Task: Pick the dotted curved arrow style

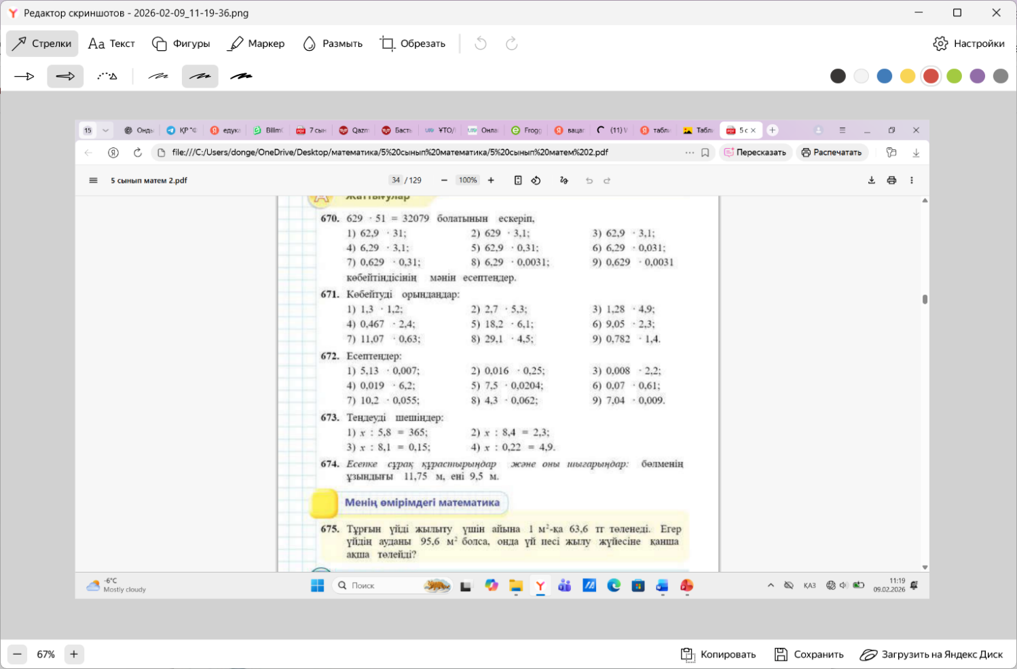Action: [107, 77]
